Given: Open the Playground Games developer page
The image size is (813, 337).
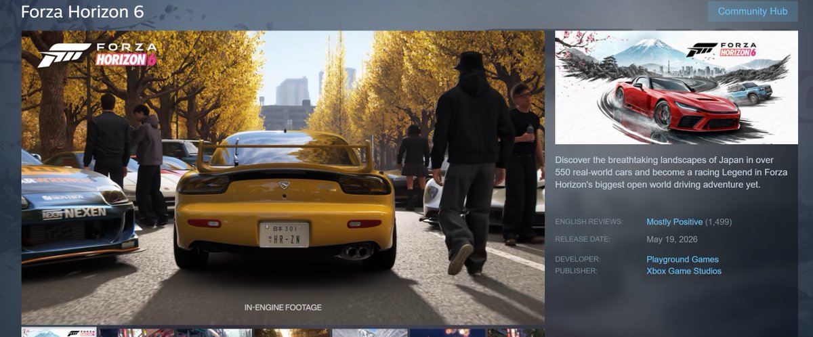Looking at the screenshot, I should (682, 260).
